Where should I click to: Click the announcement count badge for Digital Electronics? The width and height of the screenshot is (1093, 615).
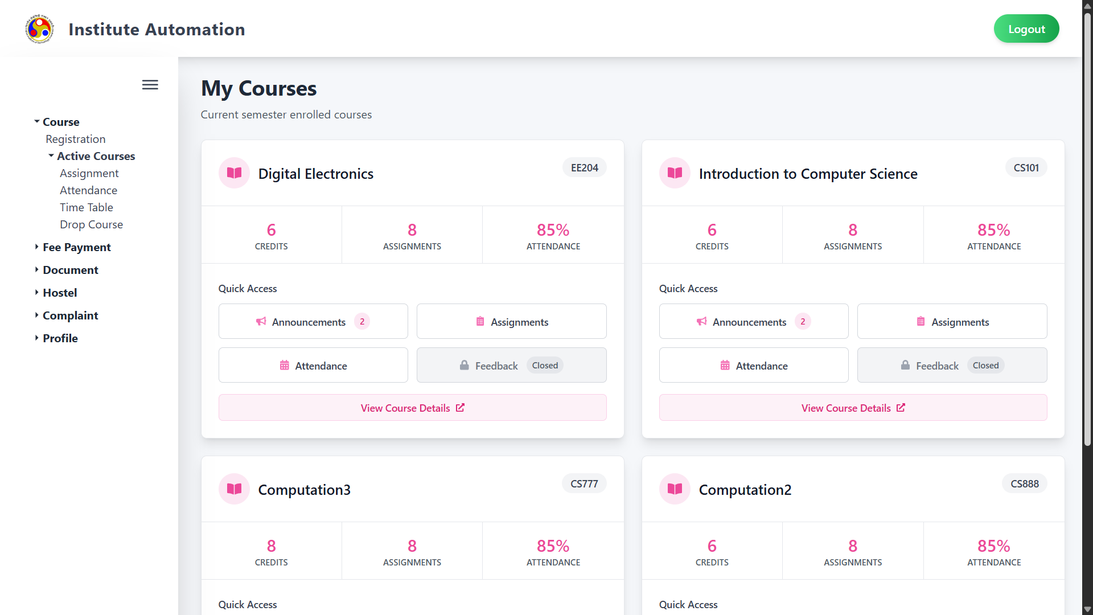coord(362,322)
